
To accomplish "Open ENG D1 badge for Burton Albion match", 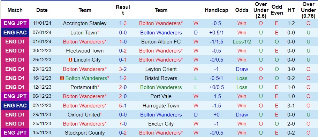I will click(15, 41).
